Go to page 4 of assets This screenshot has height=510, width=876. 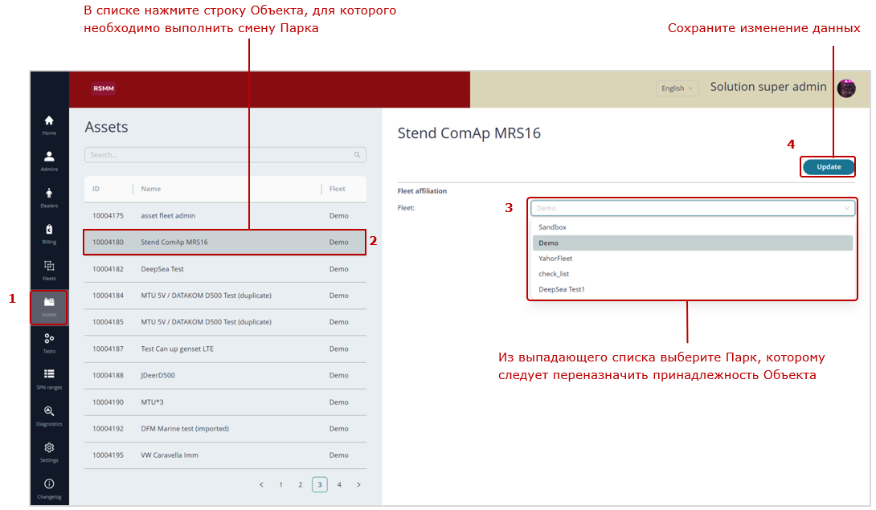(339, 485)
